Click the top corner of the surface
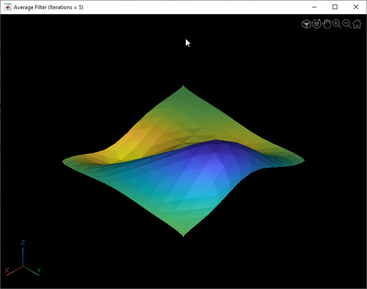 (x=183, y=87)
